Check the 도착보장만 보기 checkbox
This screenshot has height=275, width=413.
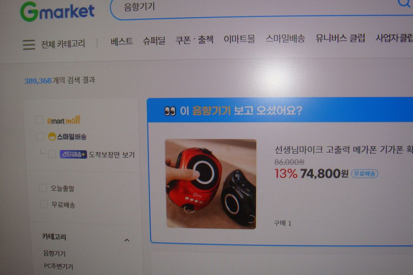coord(52,154)
